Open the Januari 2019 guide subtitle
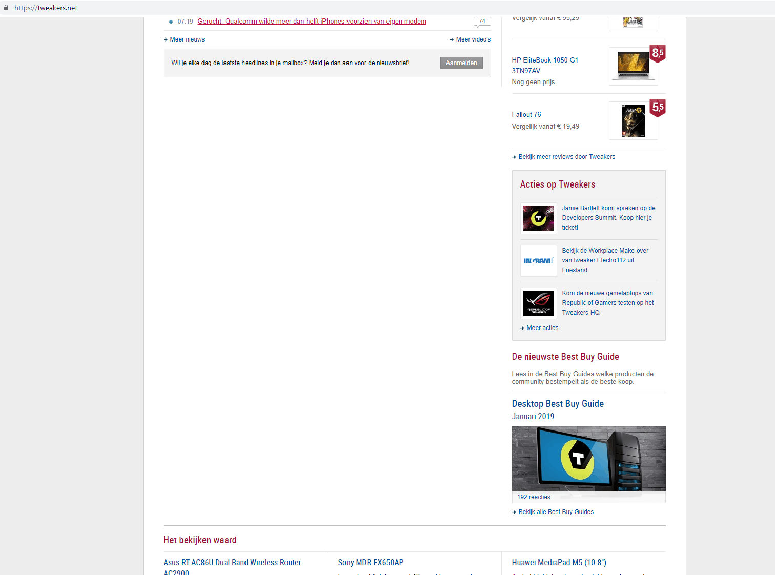 533,417
